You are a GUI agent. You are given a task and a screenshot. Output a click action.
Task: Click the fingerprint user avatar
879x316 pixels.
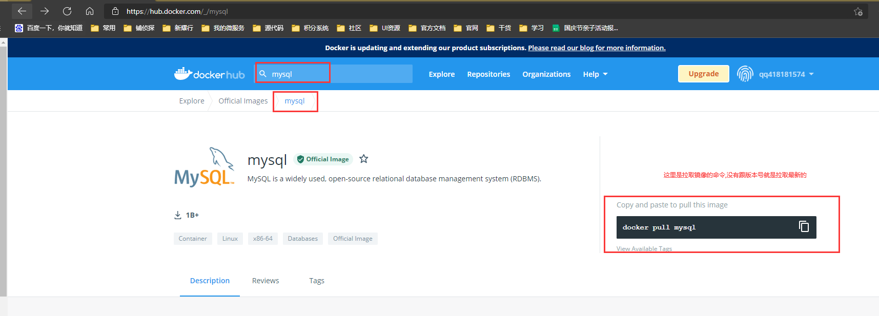point(745,74)
